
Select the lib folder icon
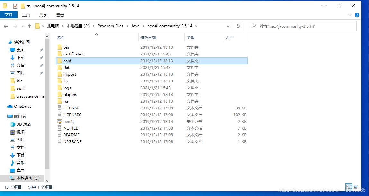59,81
